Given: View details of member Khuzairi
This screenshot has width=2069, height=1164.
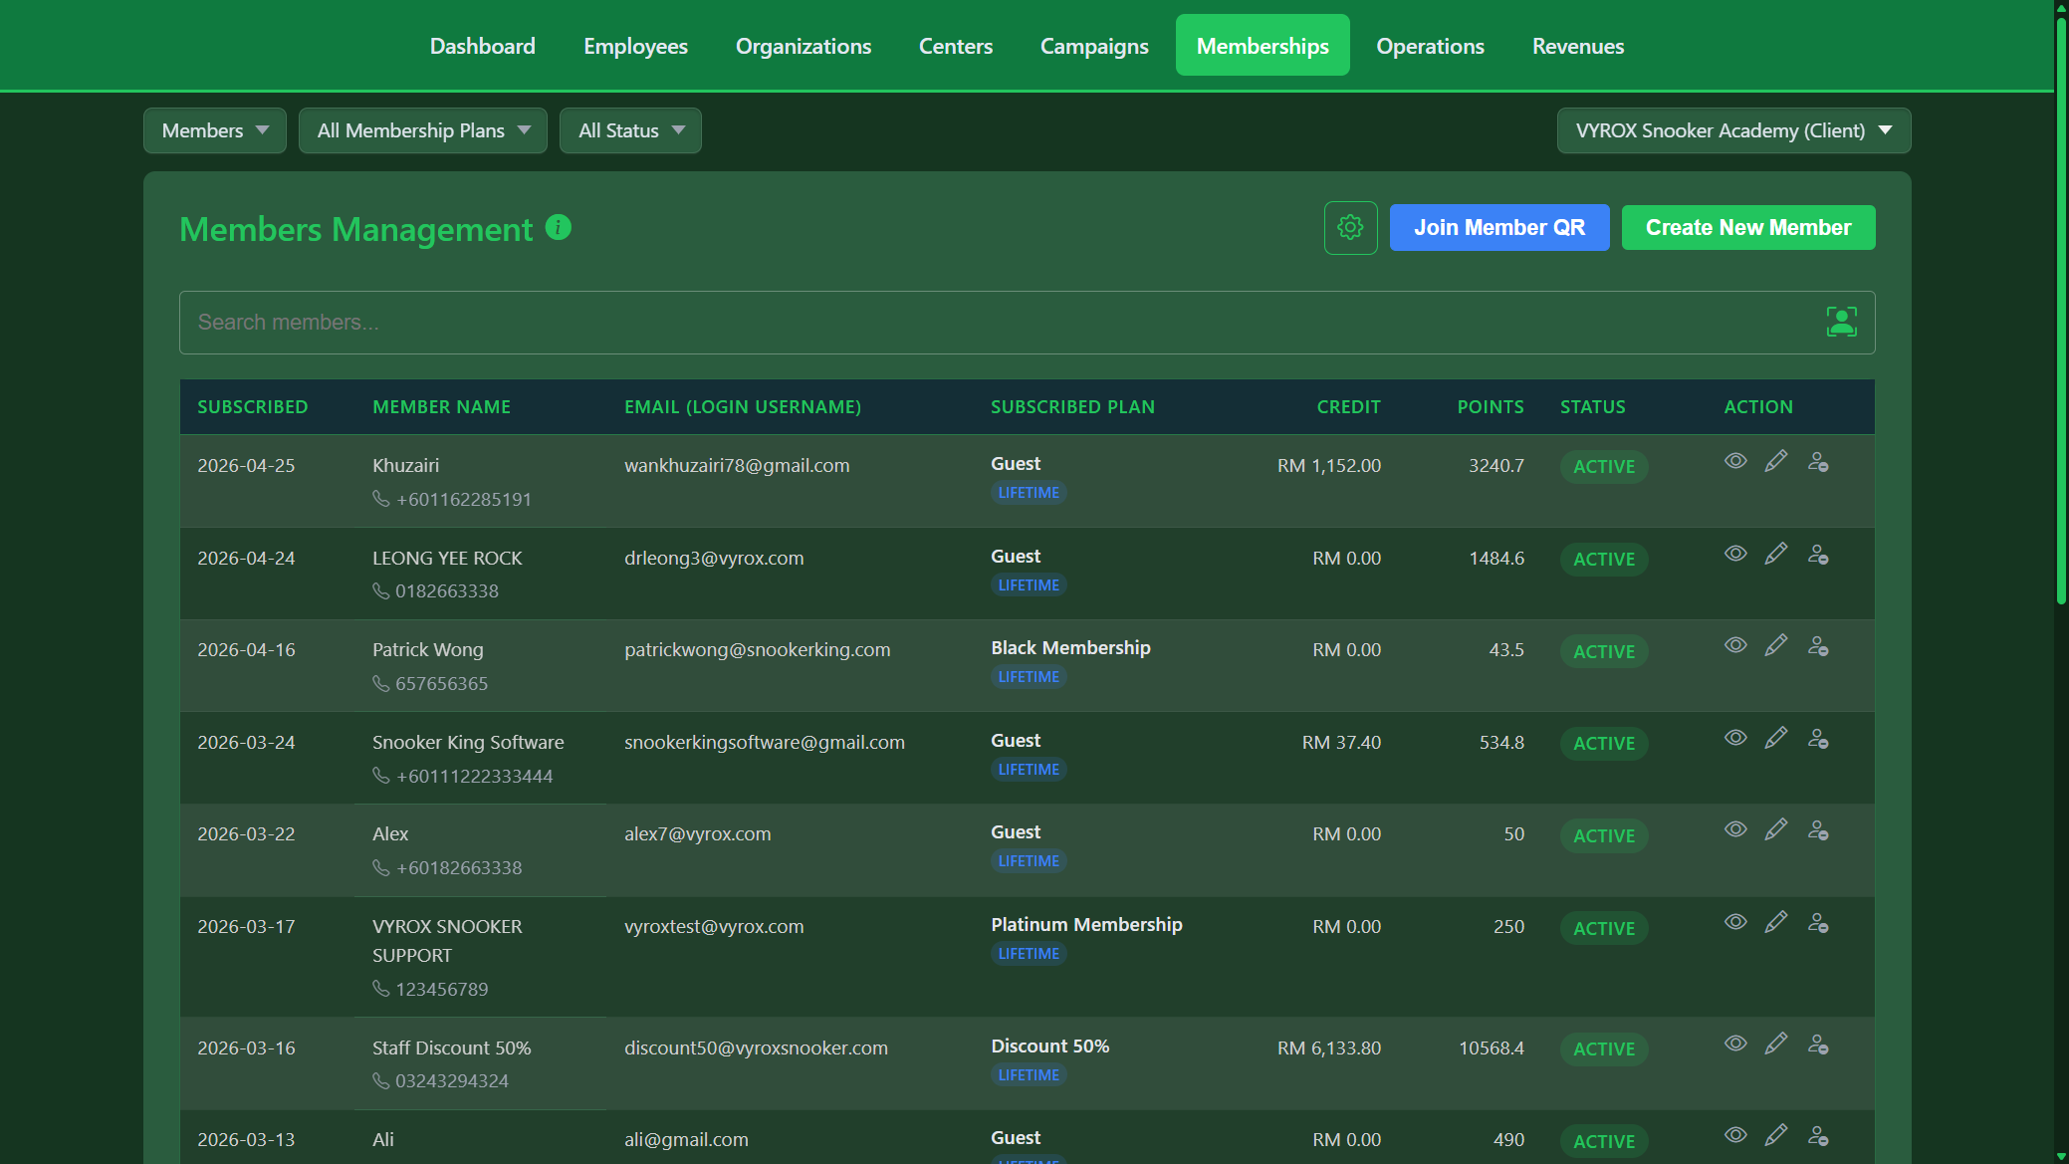Looking at the screenshot, I should [x=1735, y=461].
